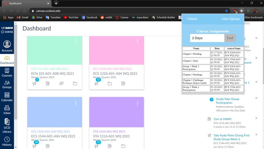Screen dimensions: 264x149
Task: Switch to Classes tab in extension popup
Action: (x=192, y=19)
